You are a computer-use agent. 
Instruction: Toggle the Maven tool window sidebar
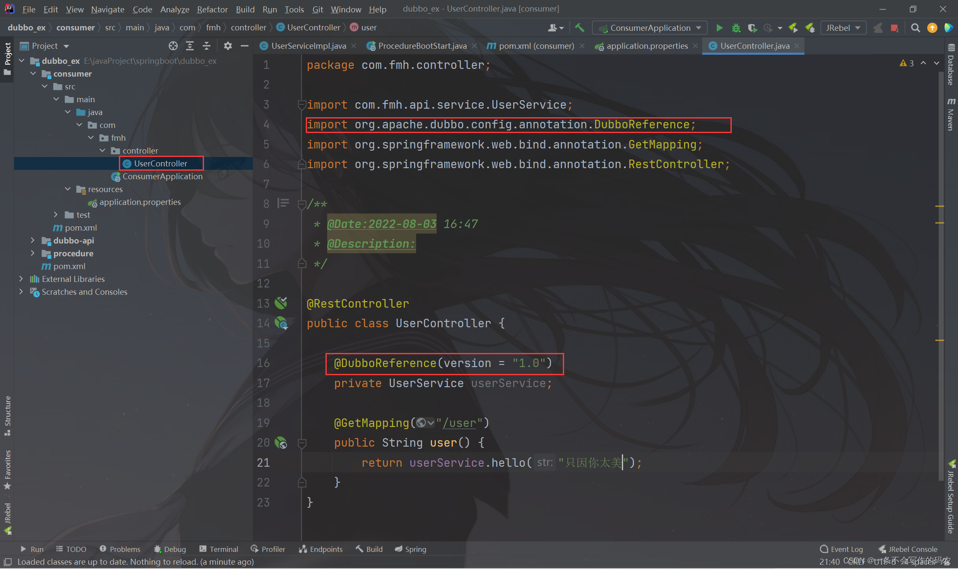click(951, 116)
